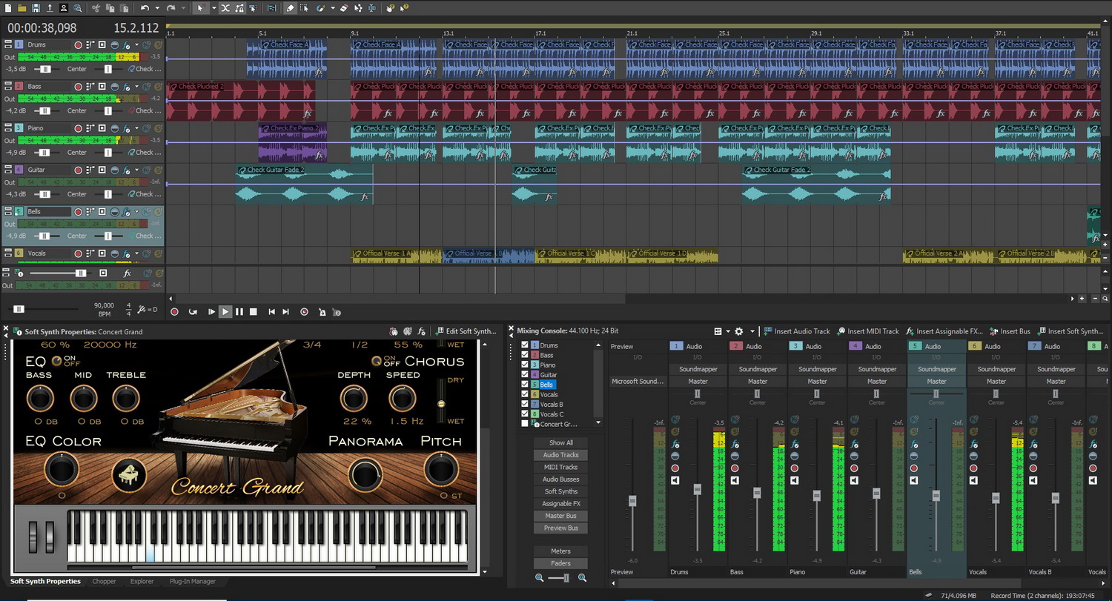
Task: Click the open folder icon in toolbar
Action: pyautogui.click(x=21, y=8)
